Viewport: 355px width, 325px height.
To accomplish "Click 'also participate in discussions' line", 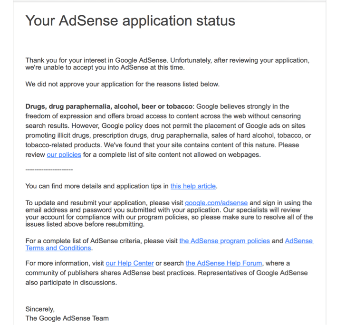I will [71, 283].
